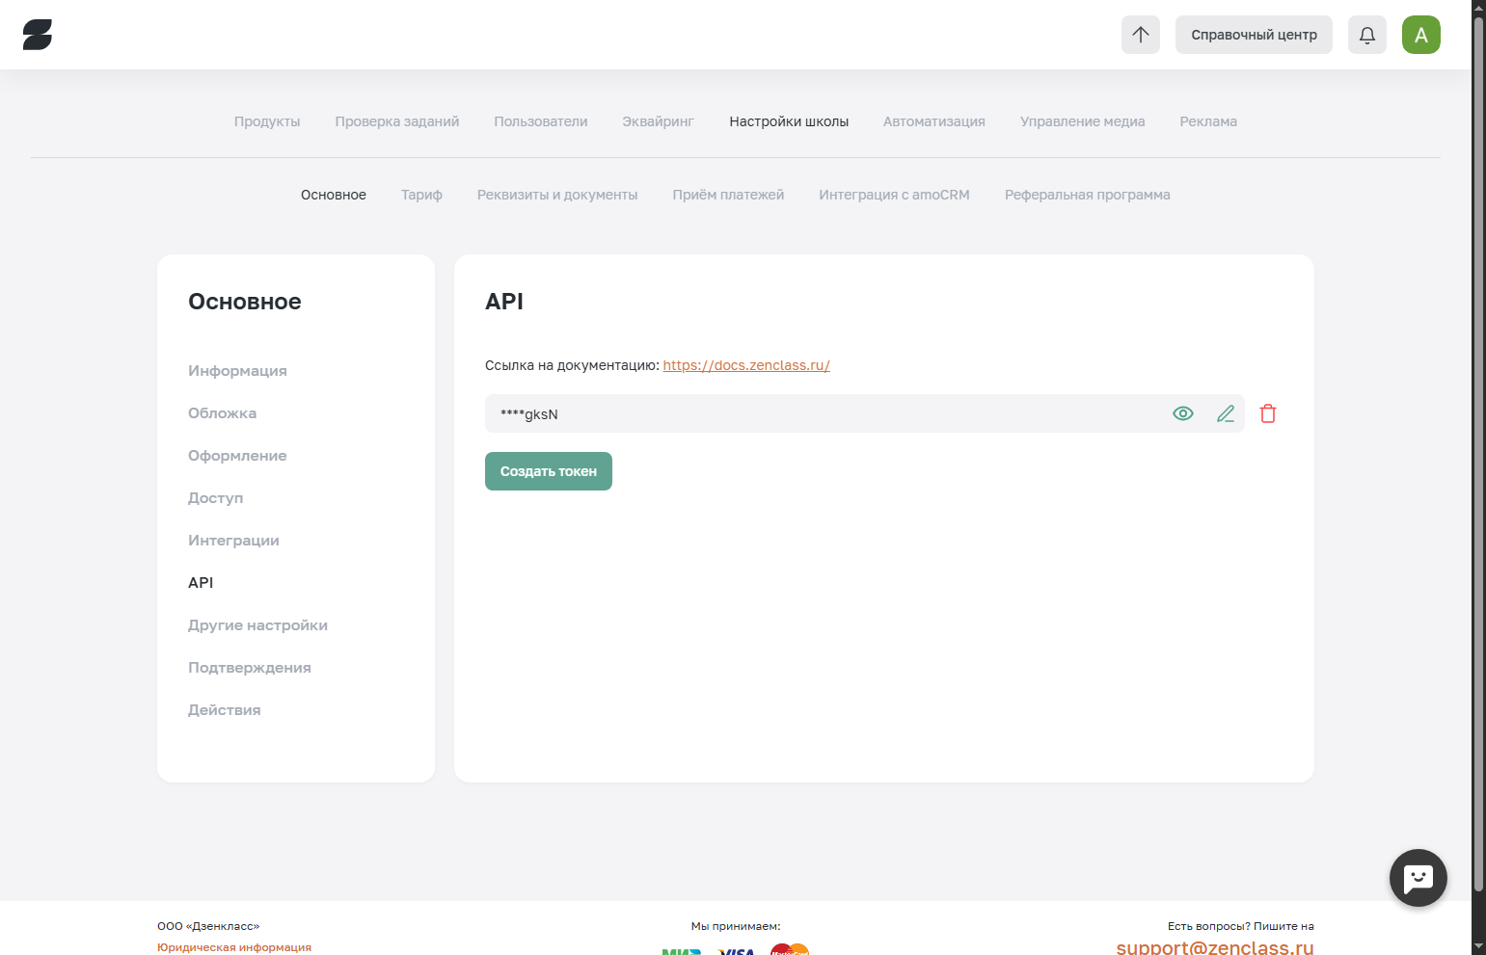Open the notifications bell

pos(1367,35)
